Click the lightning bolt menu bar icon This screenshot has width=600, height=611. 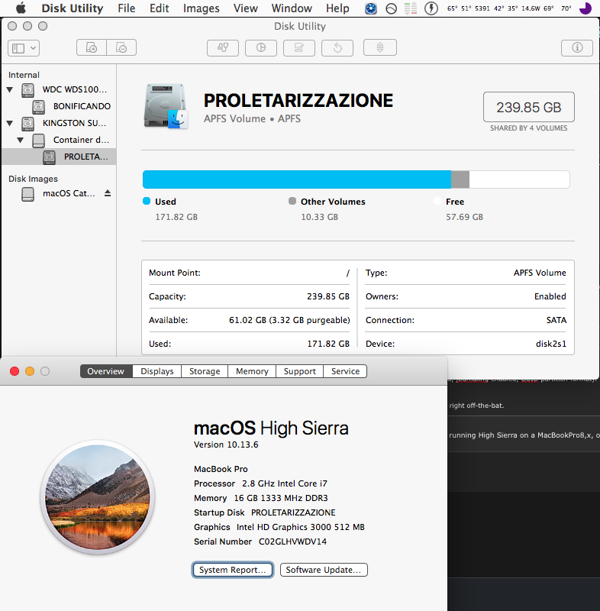(x=431, y=8)
